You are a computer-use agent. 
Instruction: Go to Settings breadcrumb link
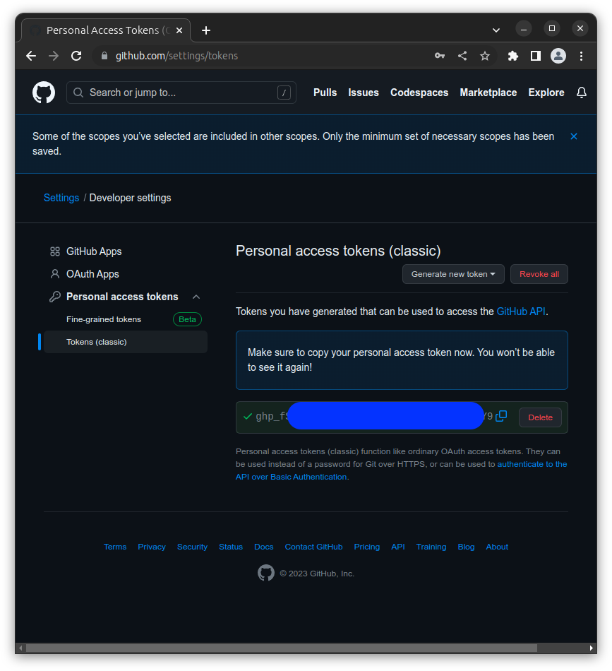coord(61,198)
